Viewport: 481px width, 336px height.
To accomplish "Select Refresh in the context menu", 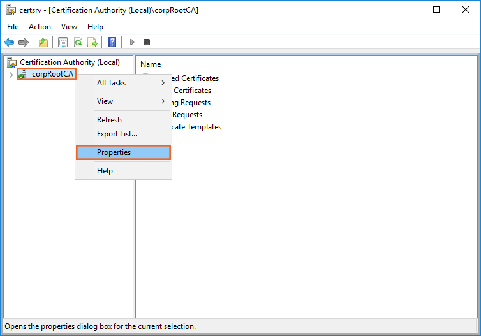I will click(109, 120).
